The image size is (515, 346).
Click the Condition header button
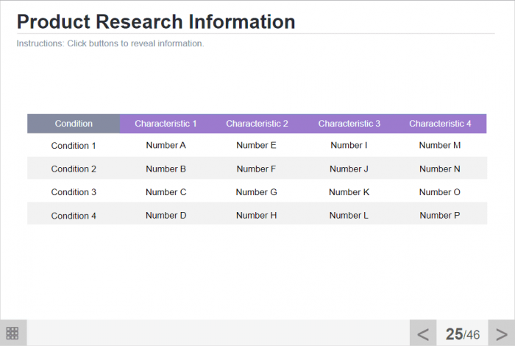click(74, 124)
